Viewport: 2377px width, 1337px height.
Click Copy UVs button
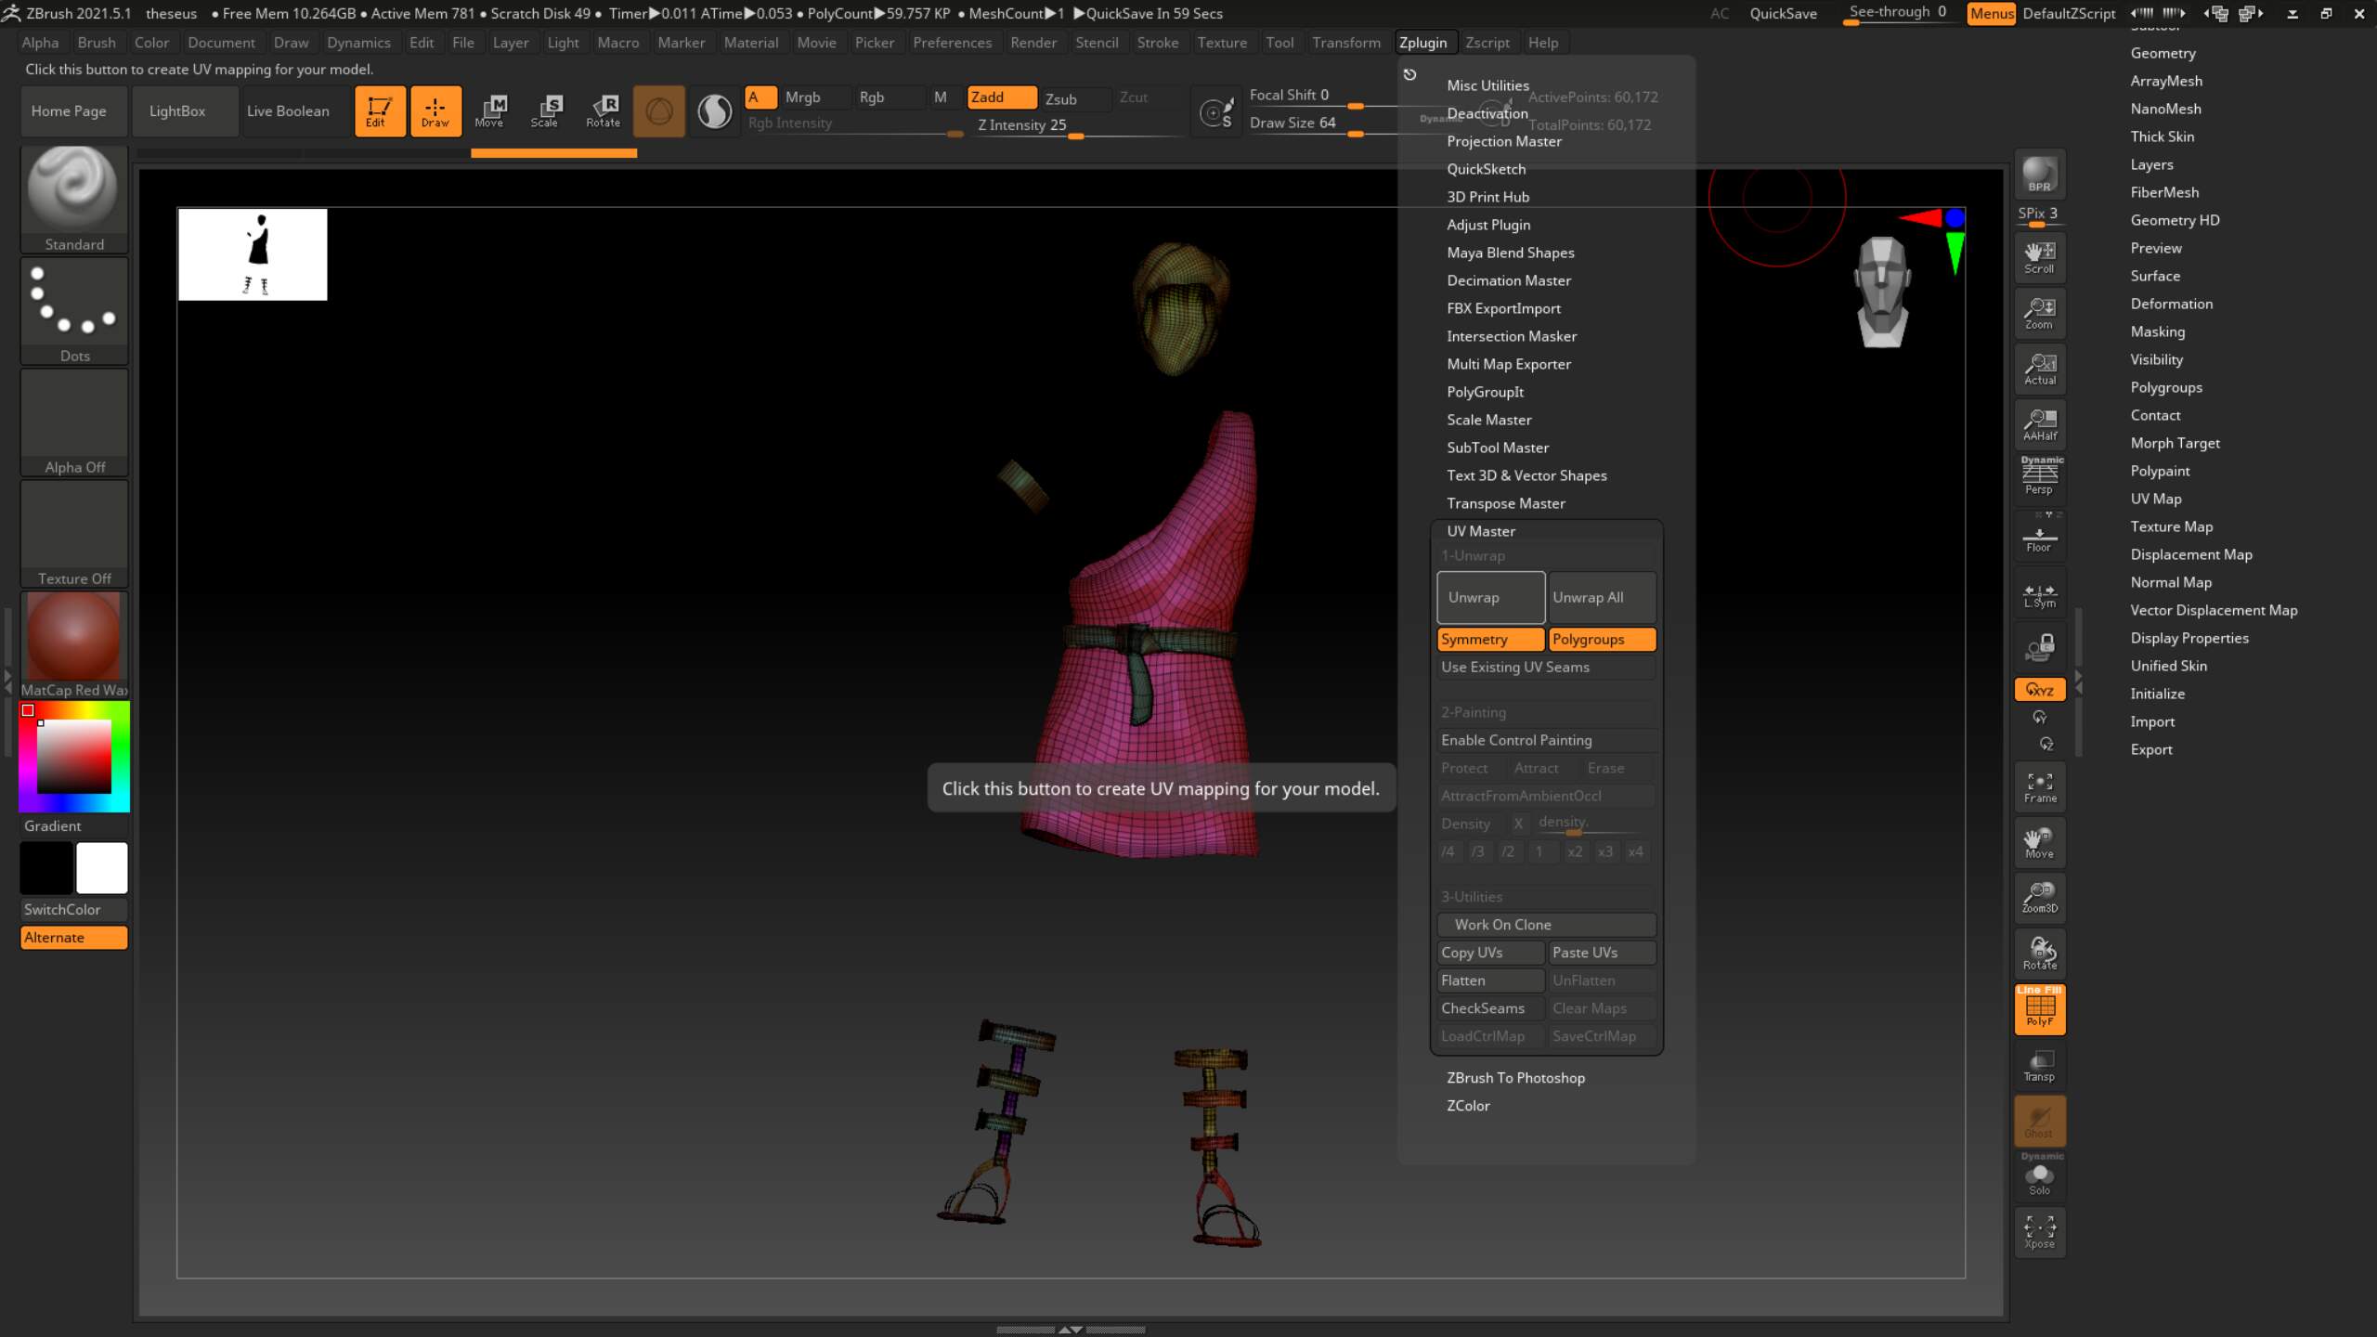[1490, 953]
